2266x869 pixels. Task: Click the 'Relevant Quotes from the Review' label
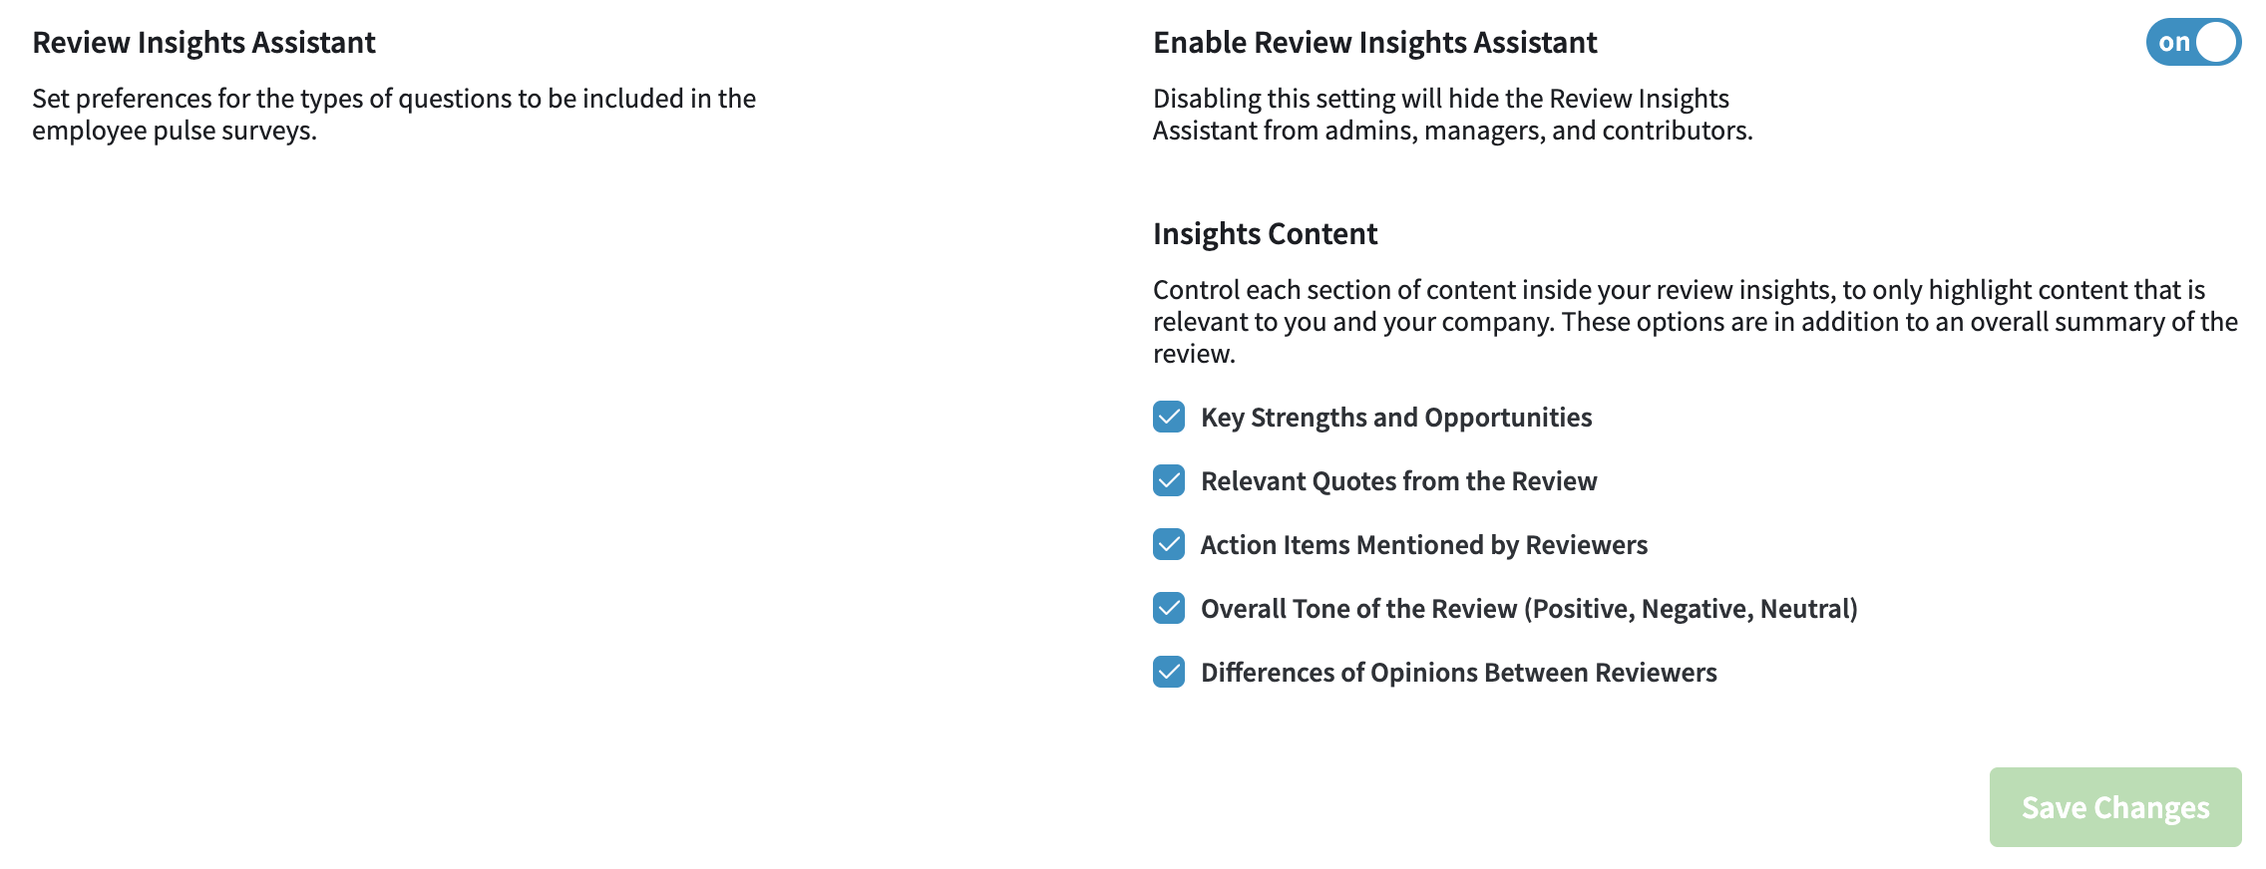[x=1398, y=481]
